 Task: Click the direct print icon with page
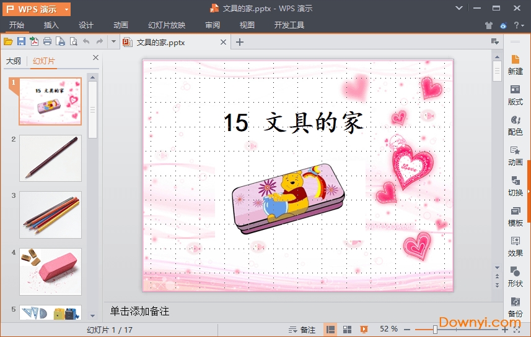(60, 41)
